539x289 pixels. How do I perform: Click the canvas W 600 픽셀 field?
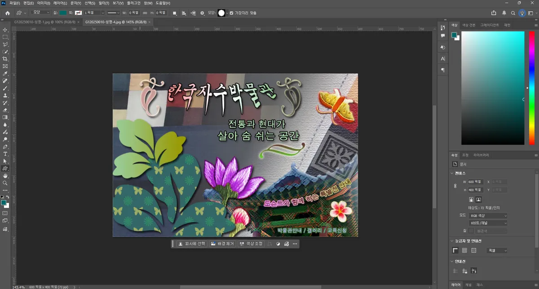pos(475,182)
